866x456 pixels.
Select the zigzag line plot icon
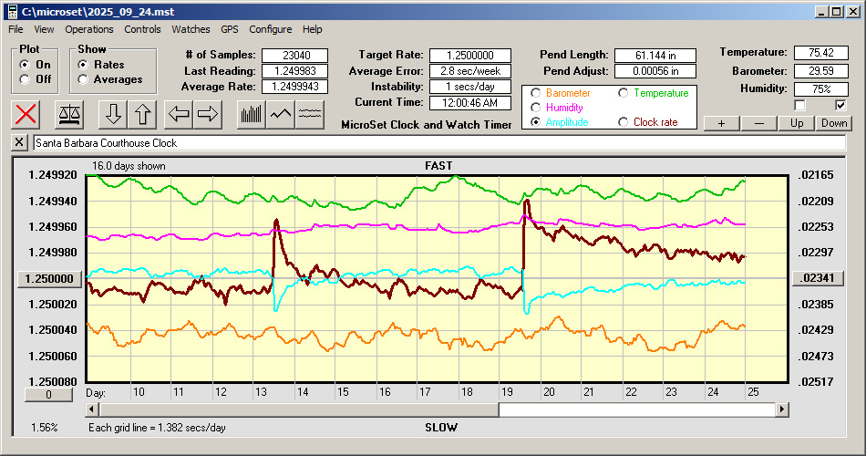pyautogui.click(x=281, y=114)
